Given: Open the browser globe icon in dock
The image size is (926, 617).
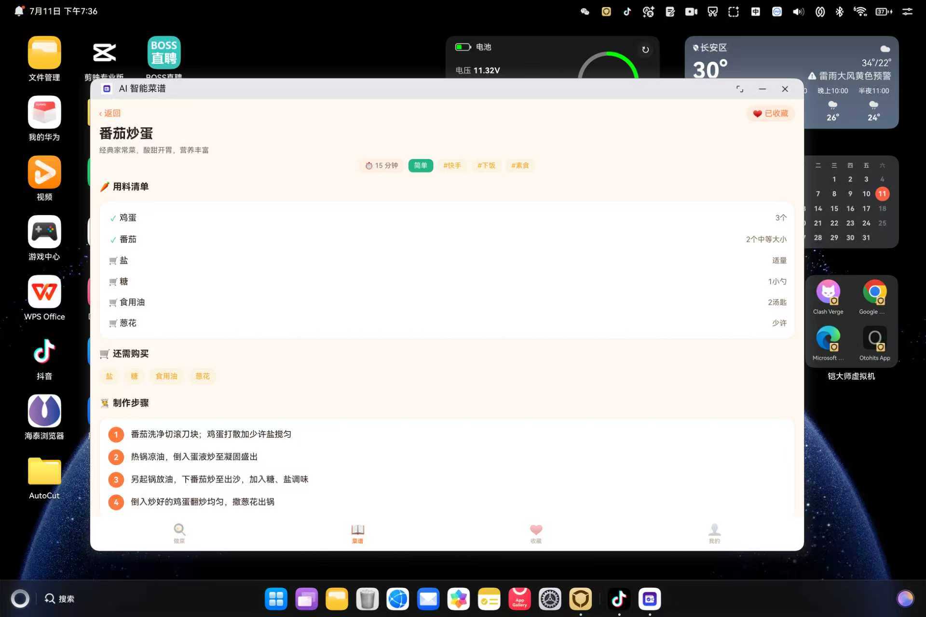Looking at the screenshot, I should (x=398, y=599).
